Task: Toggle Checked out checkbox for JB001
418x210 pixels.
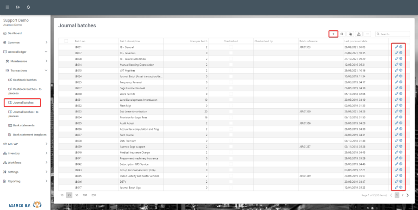Action: [x=231, y=47]
